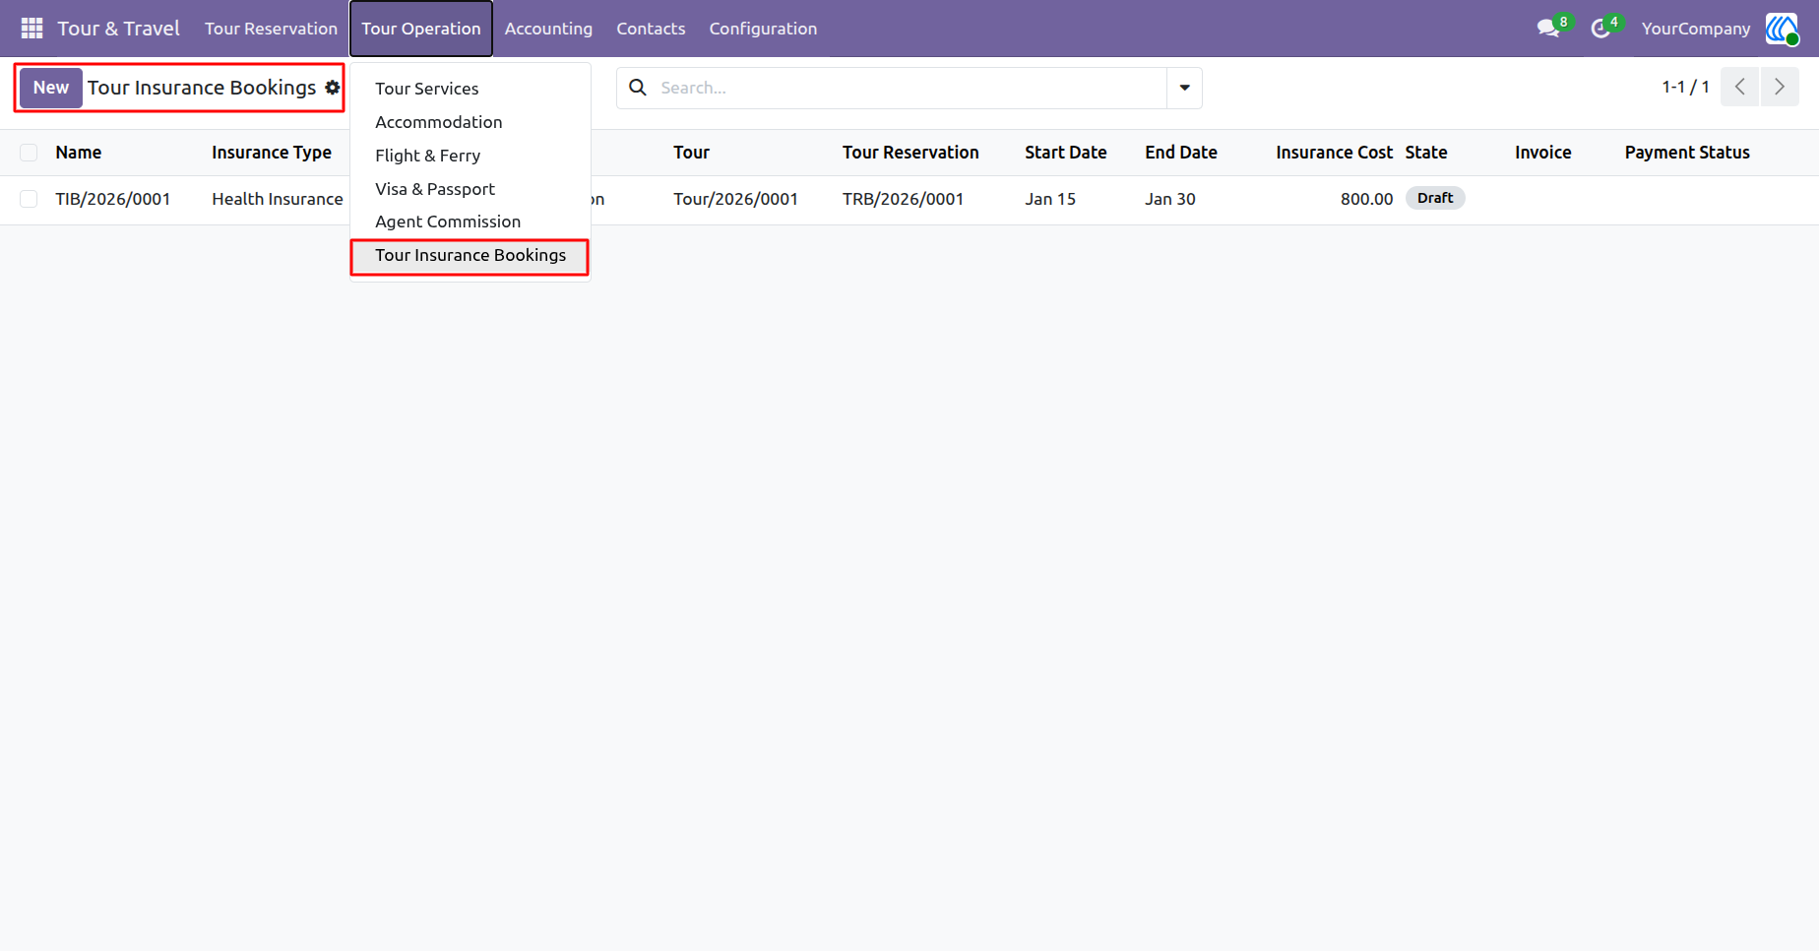The image size is (1819, 951).
Task: Open the Tour Reservation menu
Action: 271,29
